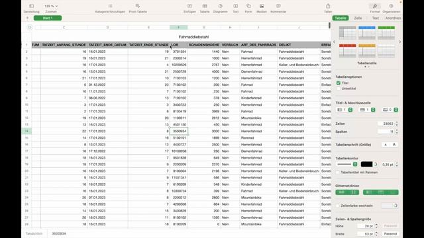Click the Spalten count stepper arrows
This screenshot has width=424, height=238.
click(x=397, y=132)
